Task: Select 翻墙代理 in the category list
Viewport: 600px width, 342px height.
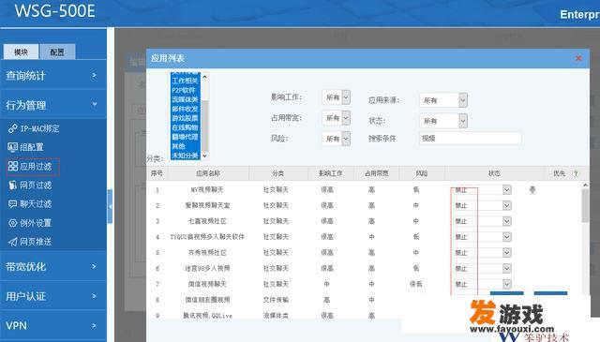Action: [186, 137]
